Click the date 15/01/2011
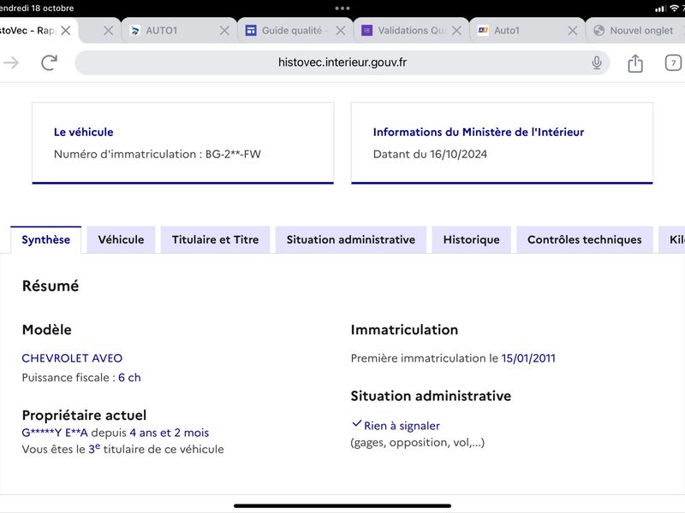Viewport: 685px width, 513px height. pos(528,358)
